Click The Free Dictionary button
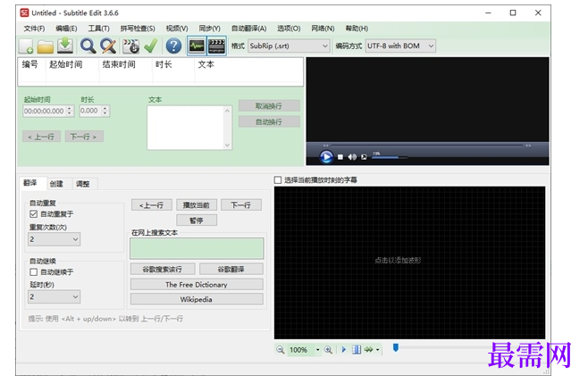Screen dimensions: 588x383 click(197, 285)
